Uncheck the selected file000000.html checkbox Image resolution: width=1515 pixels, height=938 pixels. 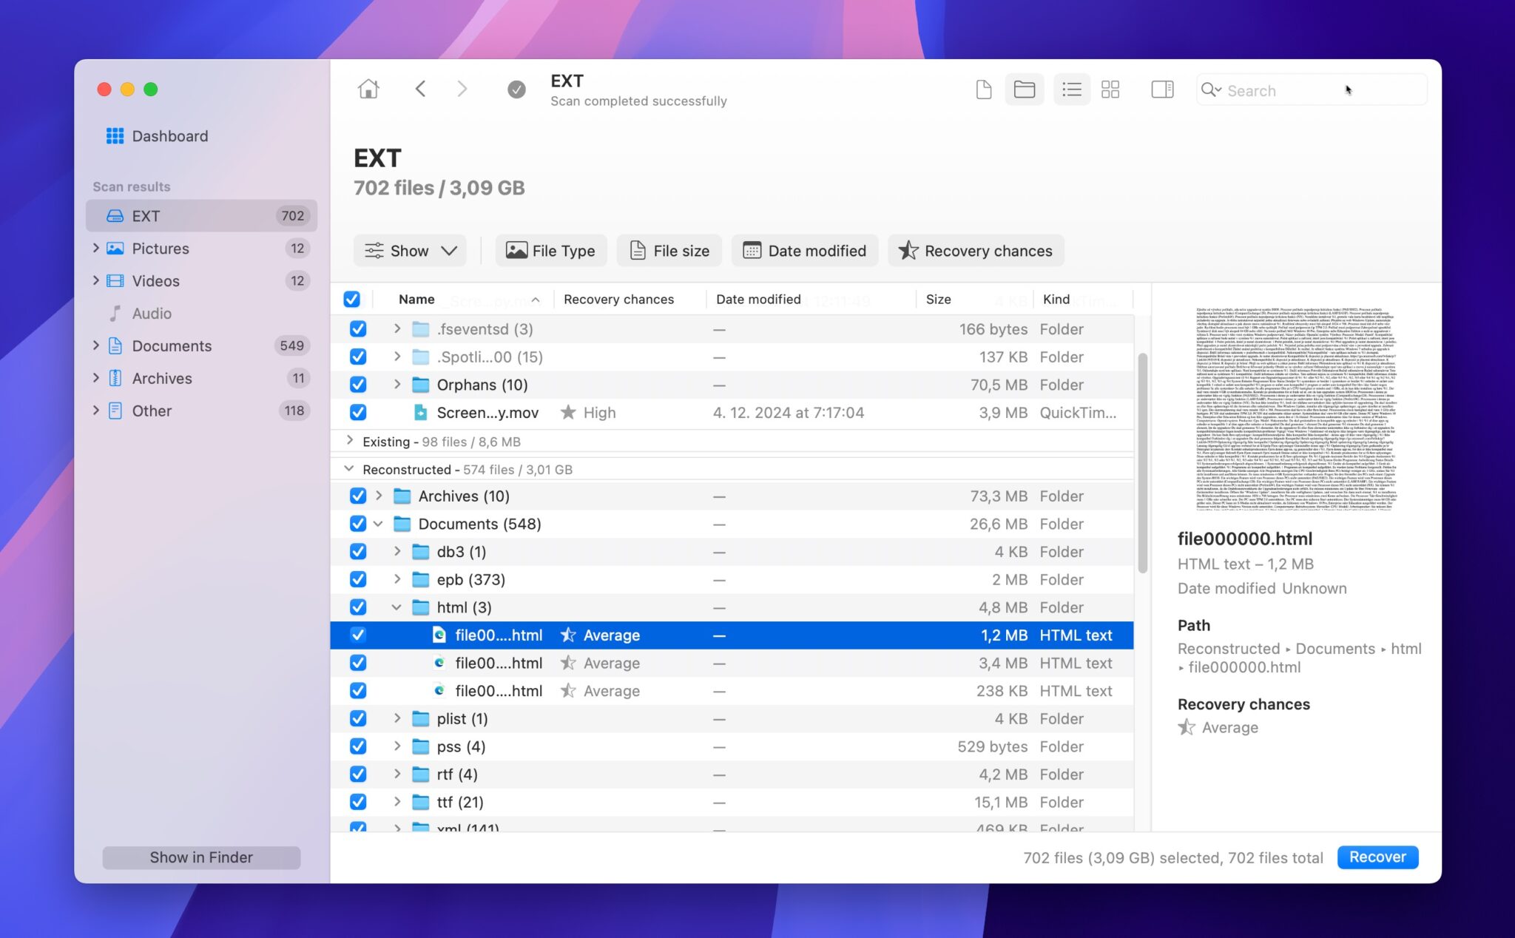coord(357,635)
